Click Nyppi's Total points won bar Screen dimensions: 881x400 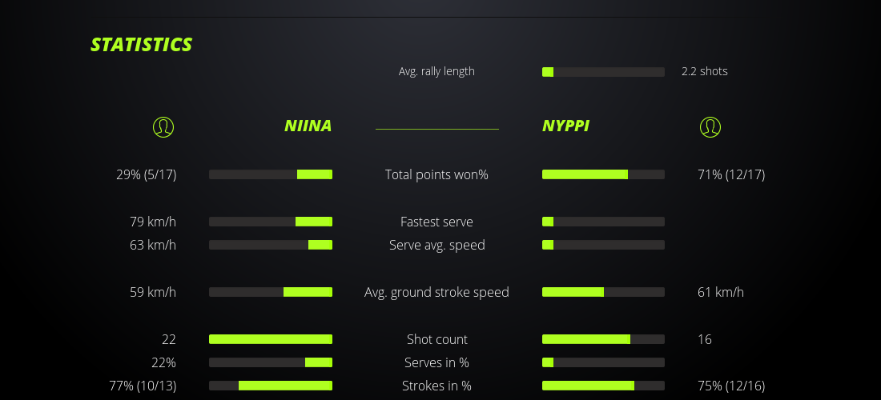[x=603, y=174]
